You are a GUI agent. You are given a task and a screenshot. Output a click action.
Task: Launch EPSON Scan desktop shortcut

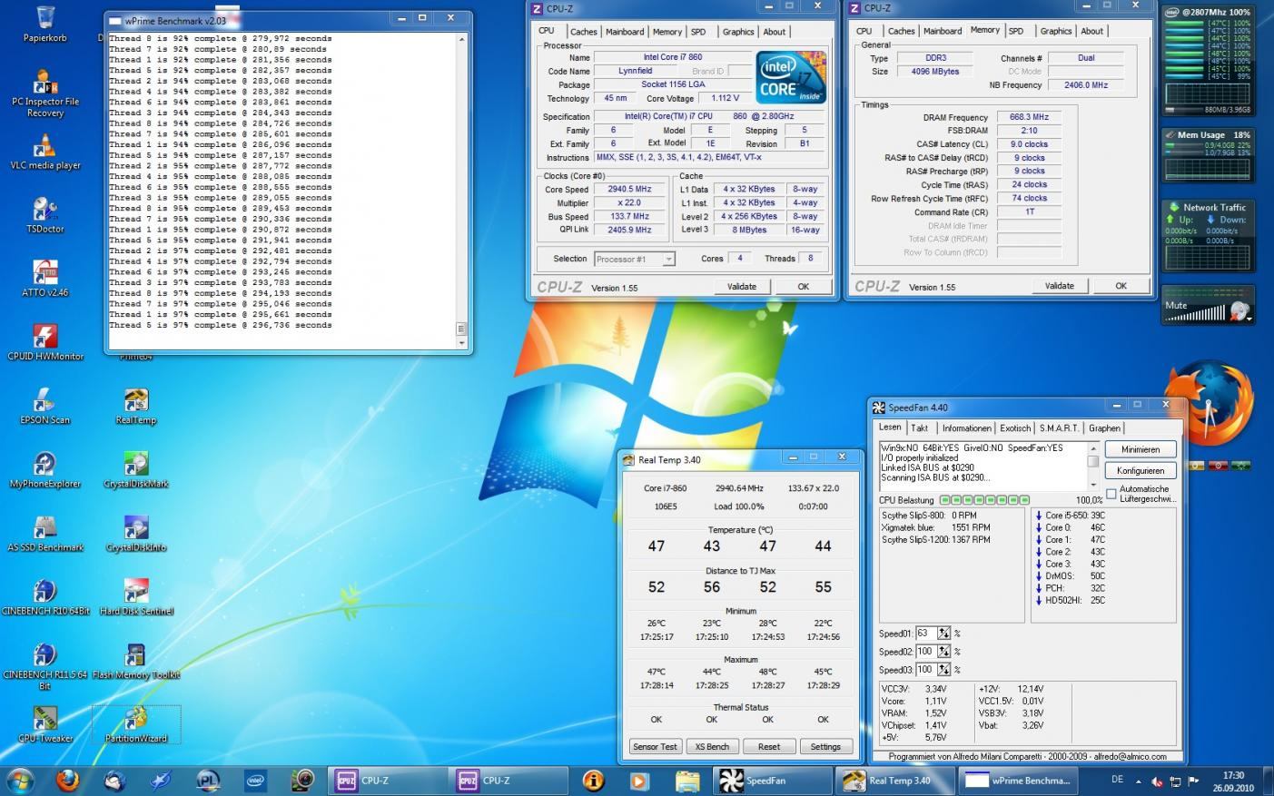coord(44,407)
